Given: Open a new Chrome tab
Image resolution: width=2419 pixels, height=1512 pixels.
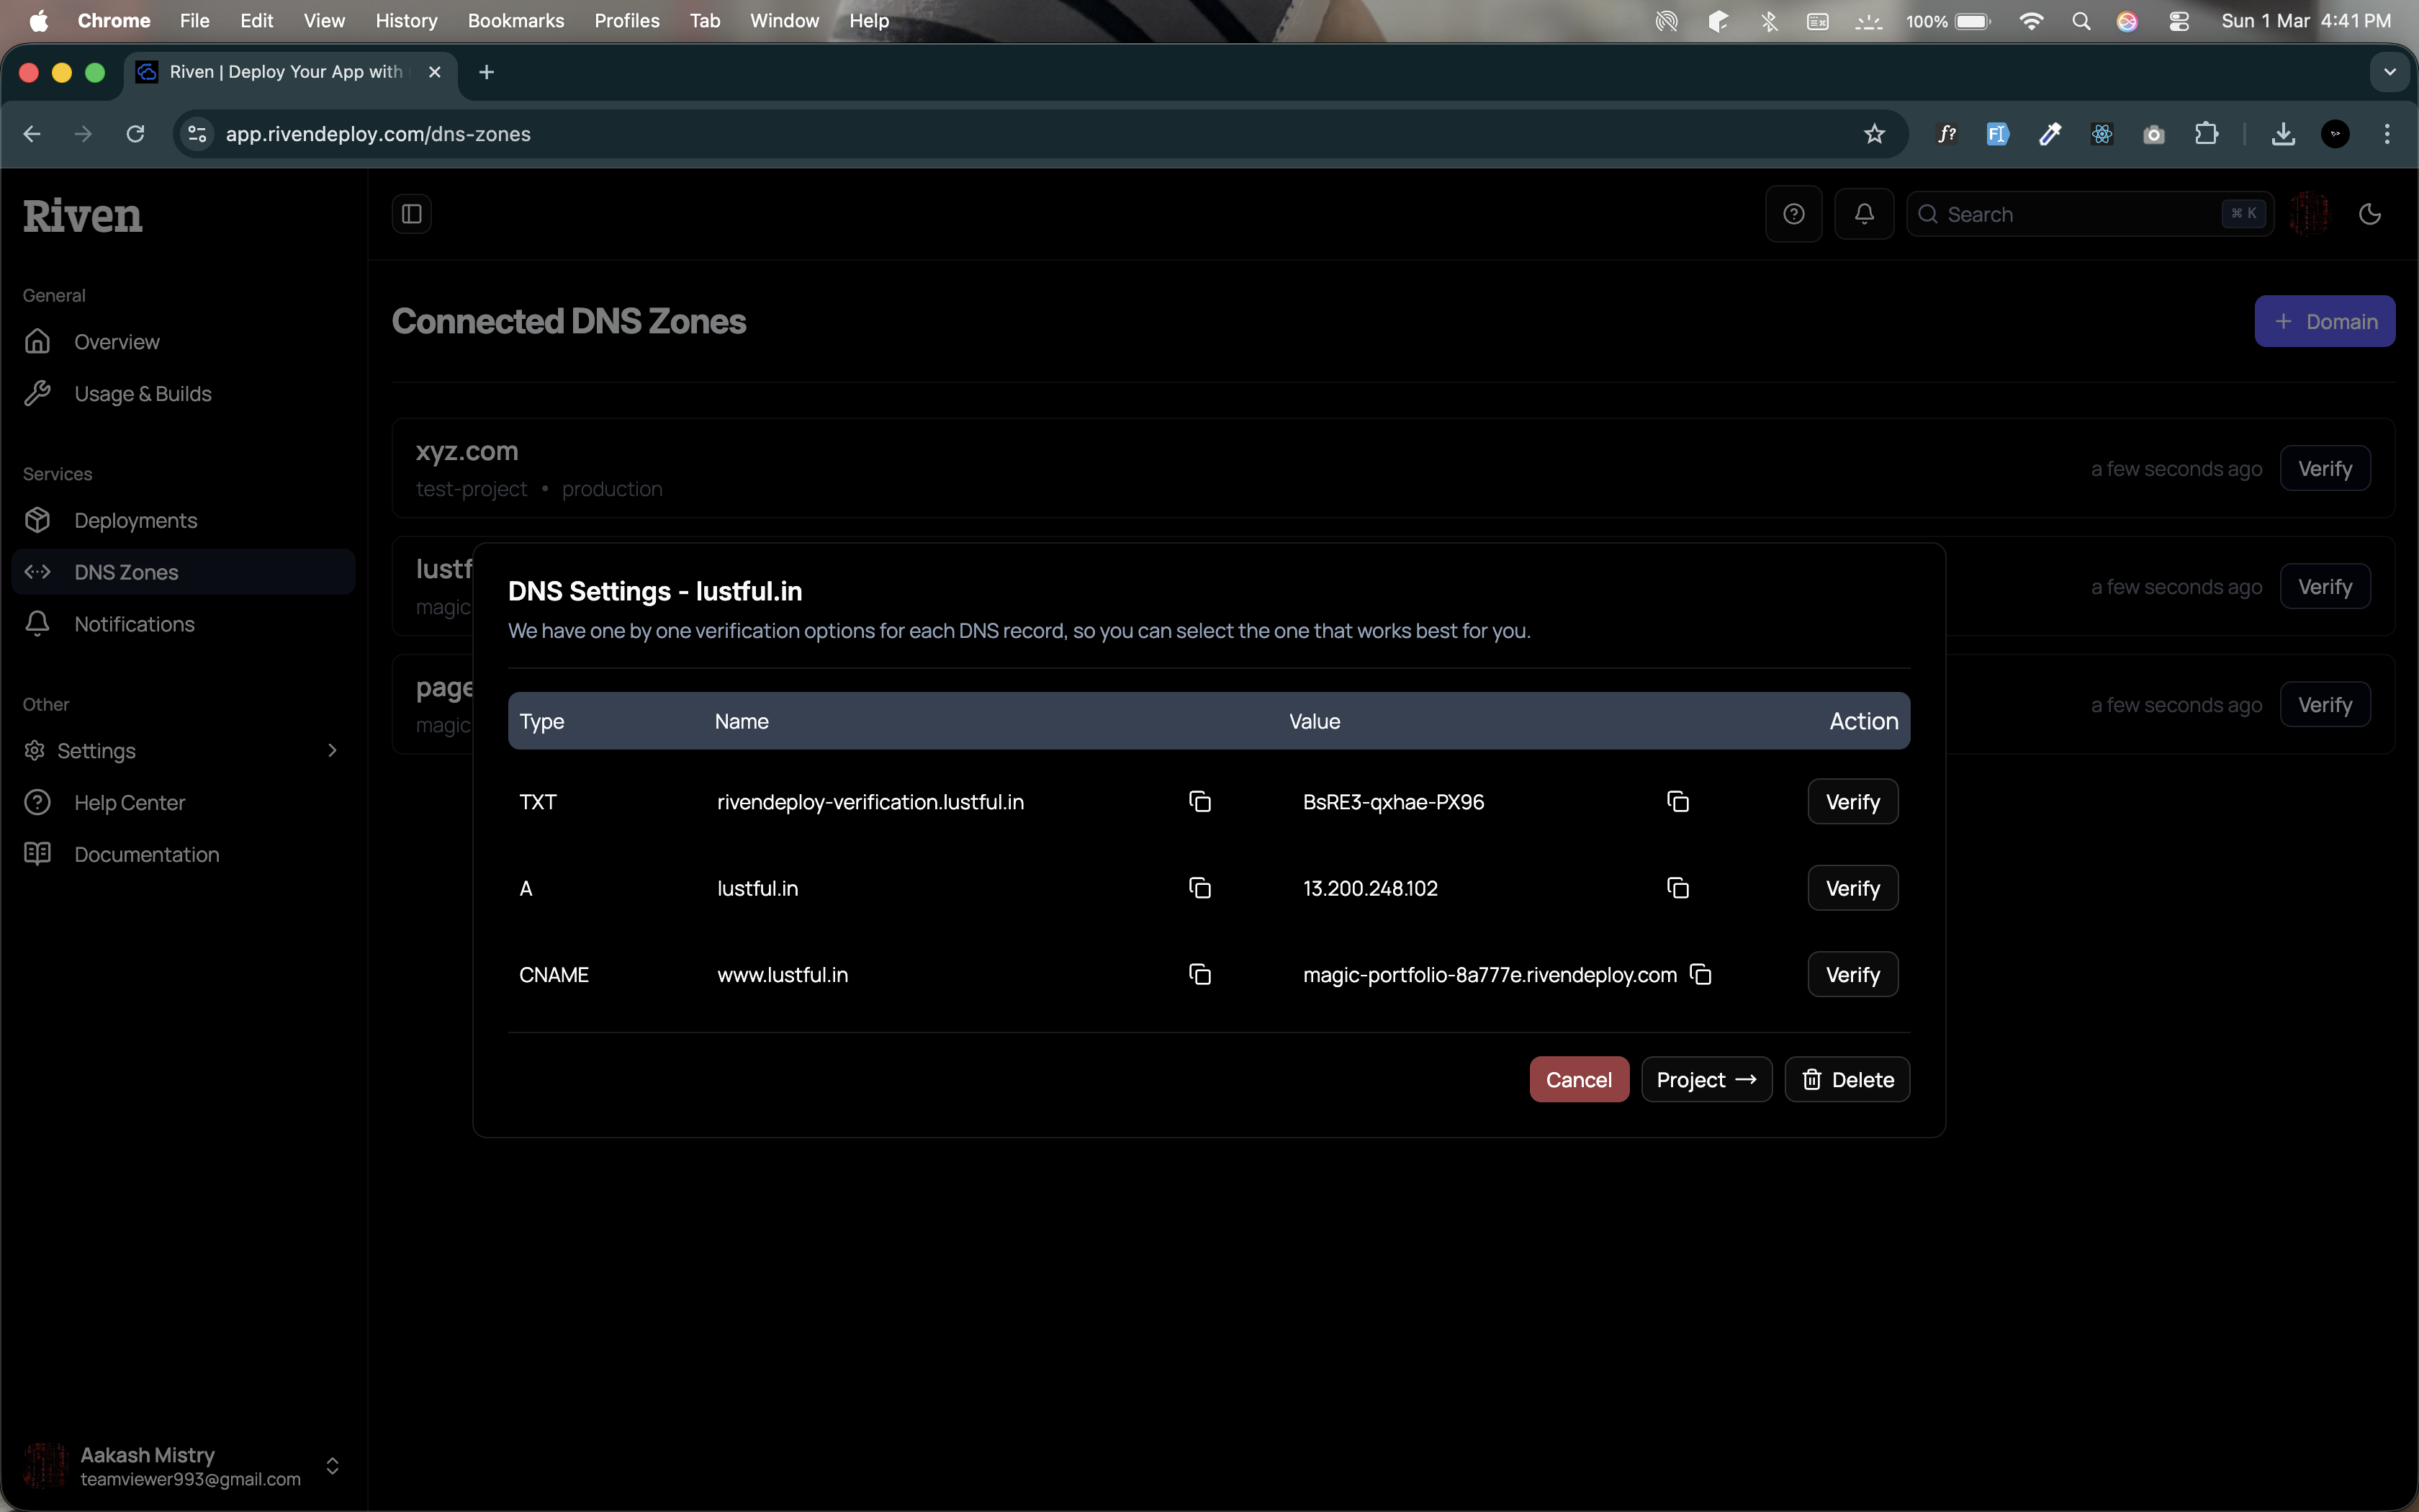Looking at the screenshot, I should point(487,72).
